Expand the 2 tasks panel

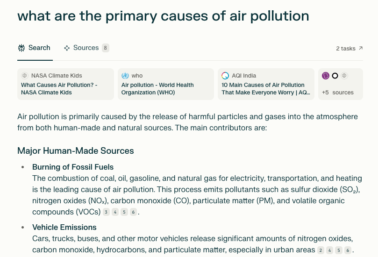[346, 49]
